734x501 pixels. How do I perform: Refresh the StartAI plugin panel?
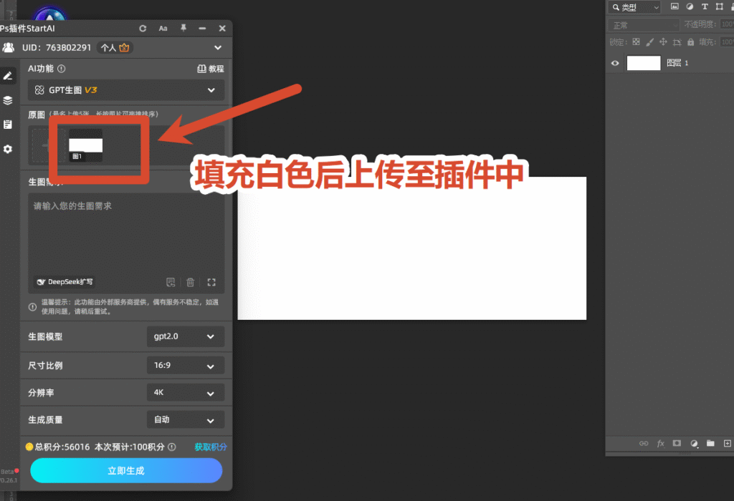[x=143, y=29]
